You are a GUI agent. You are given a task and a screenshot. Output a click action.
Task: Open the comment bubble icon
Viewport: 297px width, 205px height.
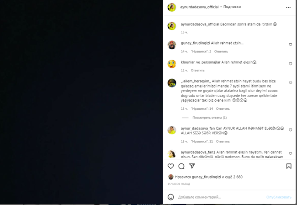coord(181,166)
